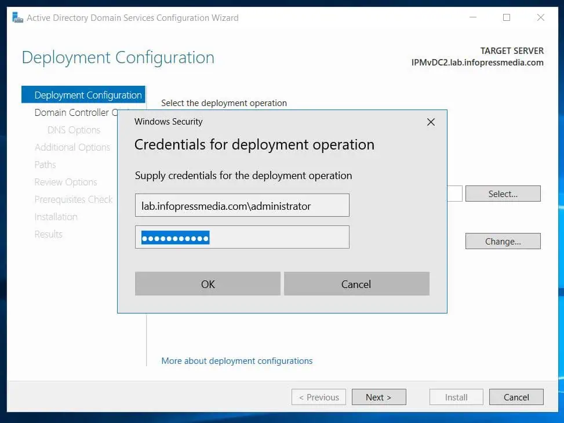Select Additional Options step in sidebar
564x423 pixels.
(72, 147)
